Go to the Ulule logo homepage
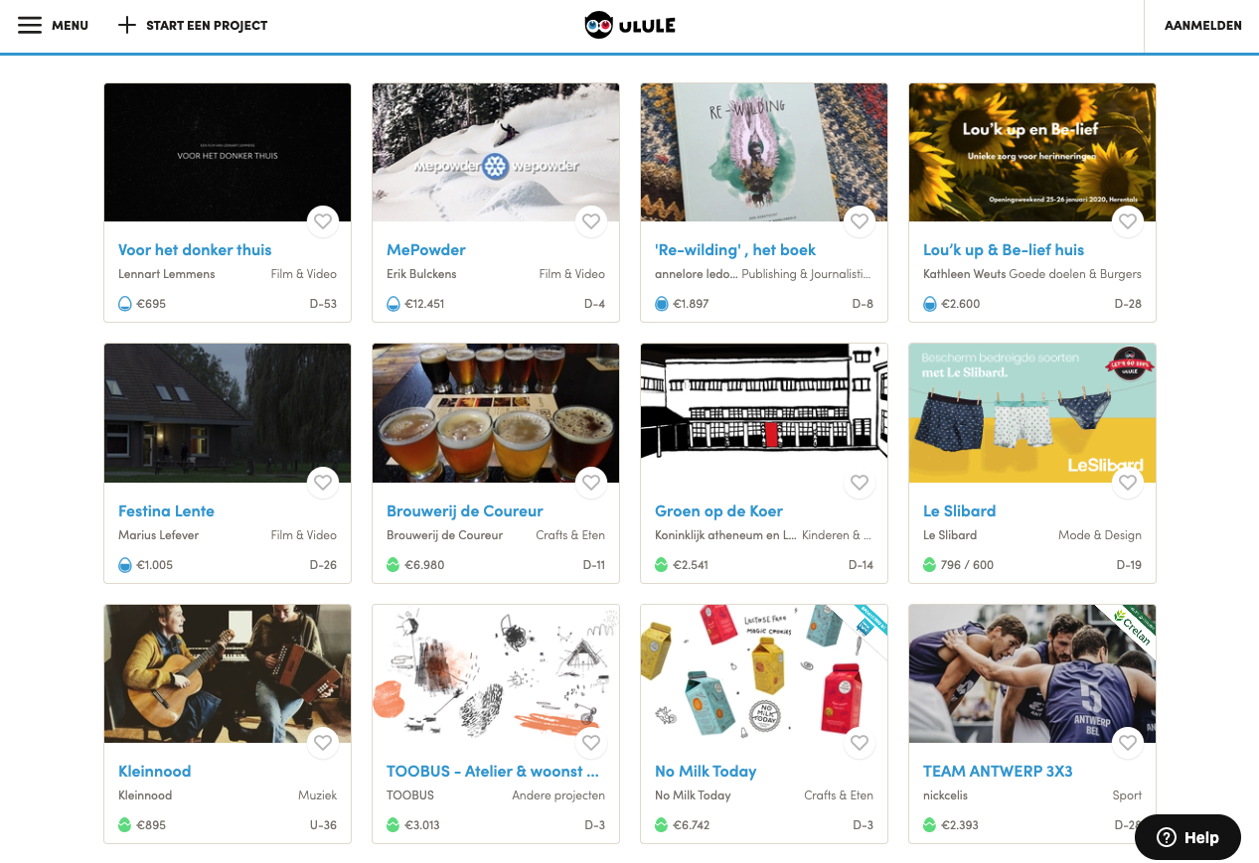Screen dimensions: 1259x863 point(630,25)
